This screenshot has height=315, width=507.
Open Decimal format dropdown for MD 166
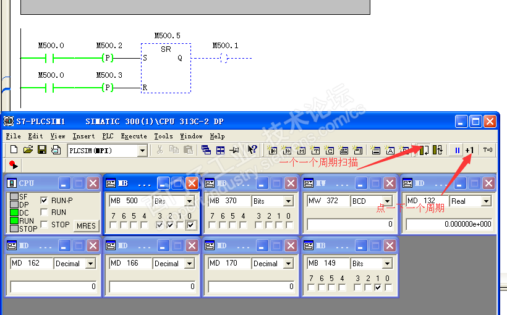[189, 264]
